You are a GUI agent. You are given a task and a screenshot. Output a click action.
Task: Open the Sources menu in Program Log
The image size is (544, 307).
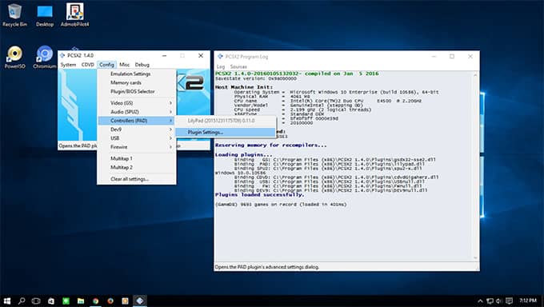(x=238, y=66)
